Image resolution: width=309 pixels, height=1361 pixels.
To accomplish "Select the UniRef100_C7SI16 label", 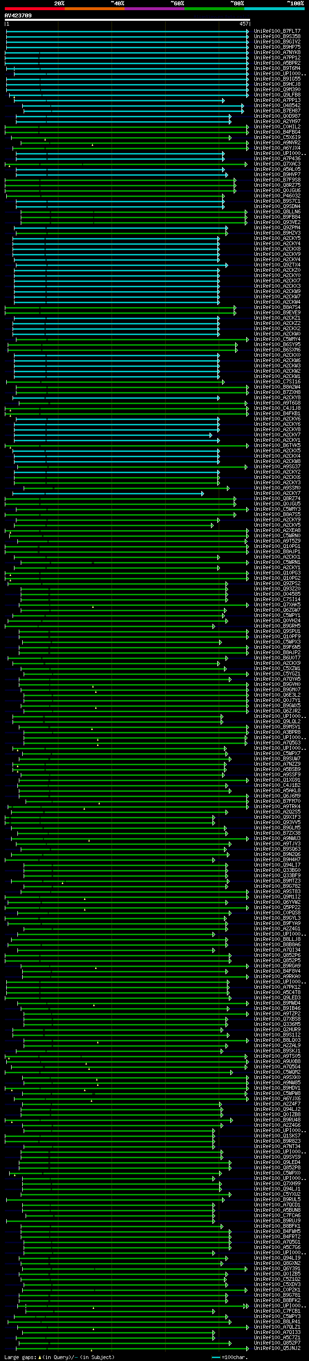I will pos(277,381).
